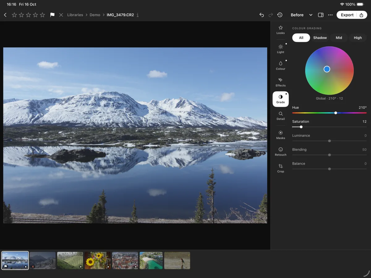Viewport: 371px width, 278px height.
Task: Undo the last edit
Action: click(262, 15)
